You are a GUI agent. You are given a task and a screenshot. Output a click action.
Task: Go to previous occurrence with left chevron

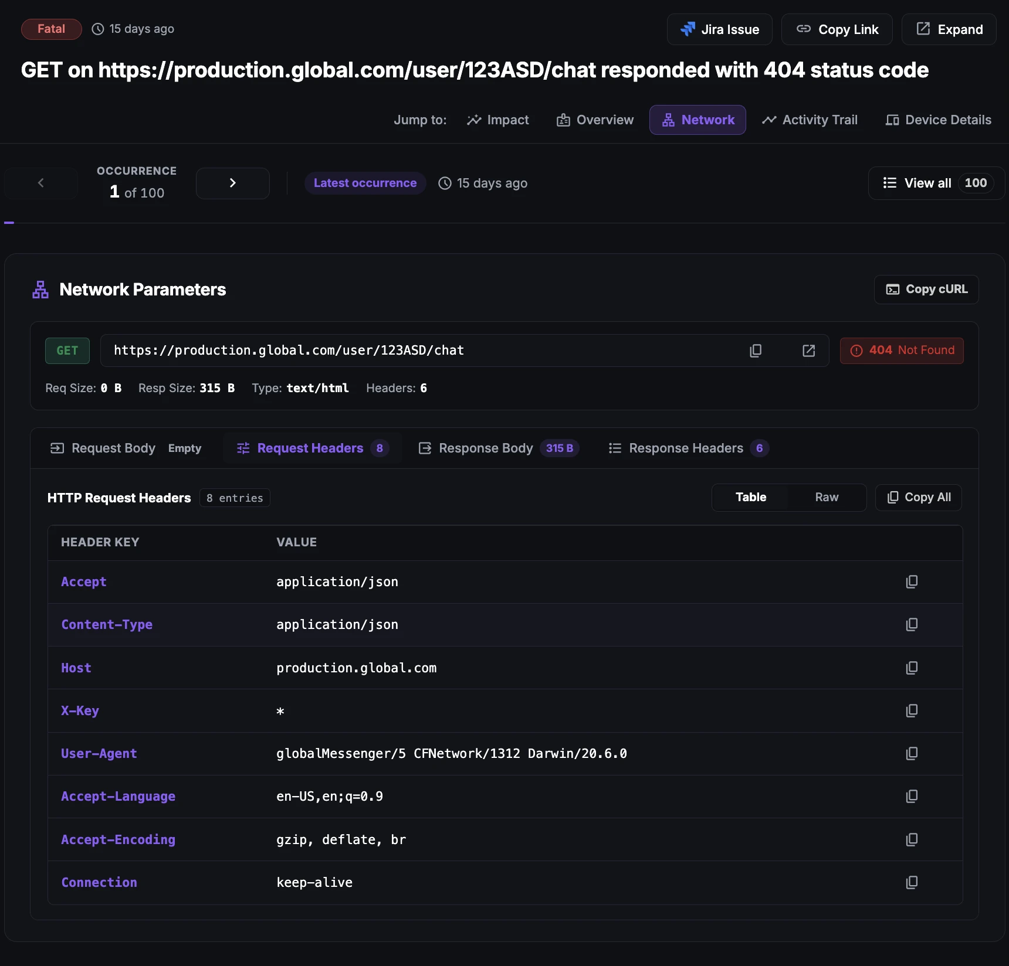[41, 183]
